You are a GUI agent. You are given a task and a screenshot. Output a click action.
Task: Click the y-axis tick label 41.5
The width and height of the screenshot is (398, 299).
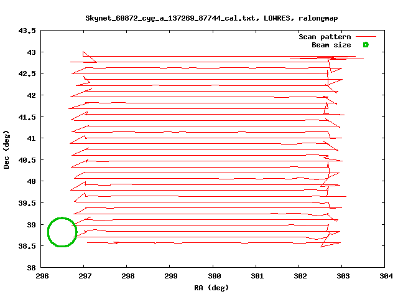tap(27, 117)
